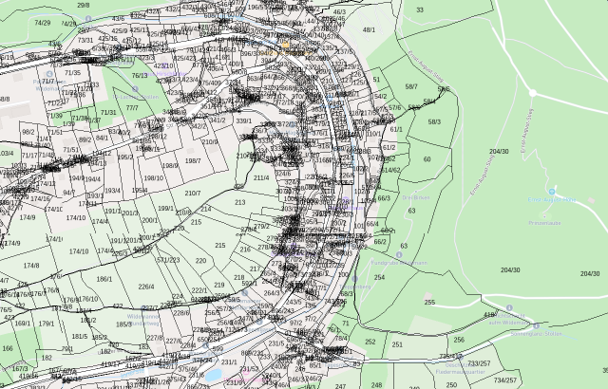Select parcel label 60

tap(427, 159)
